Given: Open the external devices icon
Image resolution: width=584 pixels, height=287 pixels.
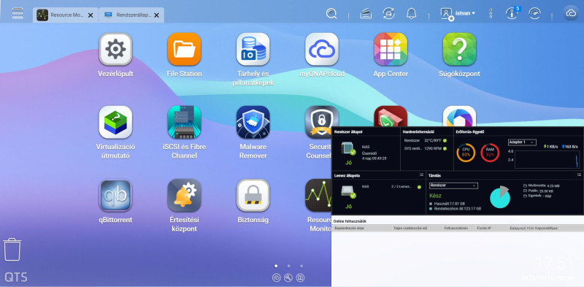Looking at the screenshot, I should (x=389, y=14).
